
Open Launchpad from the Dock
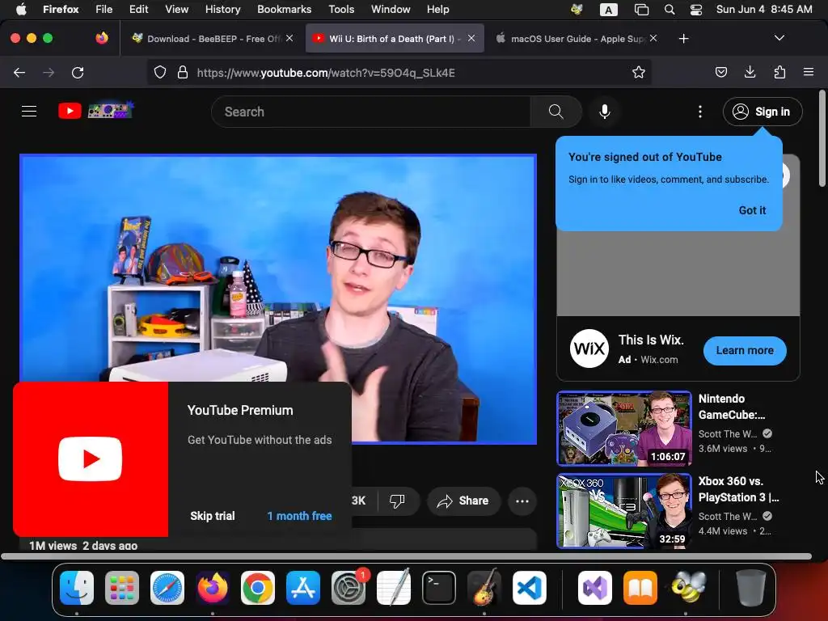pyautogui.click(x=122, y=588)
